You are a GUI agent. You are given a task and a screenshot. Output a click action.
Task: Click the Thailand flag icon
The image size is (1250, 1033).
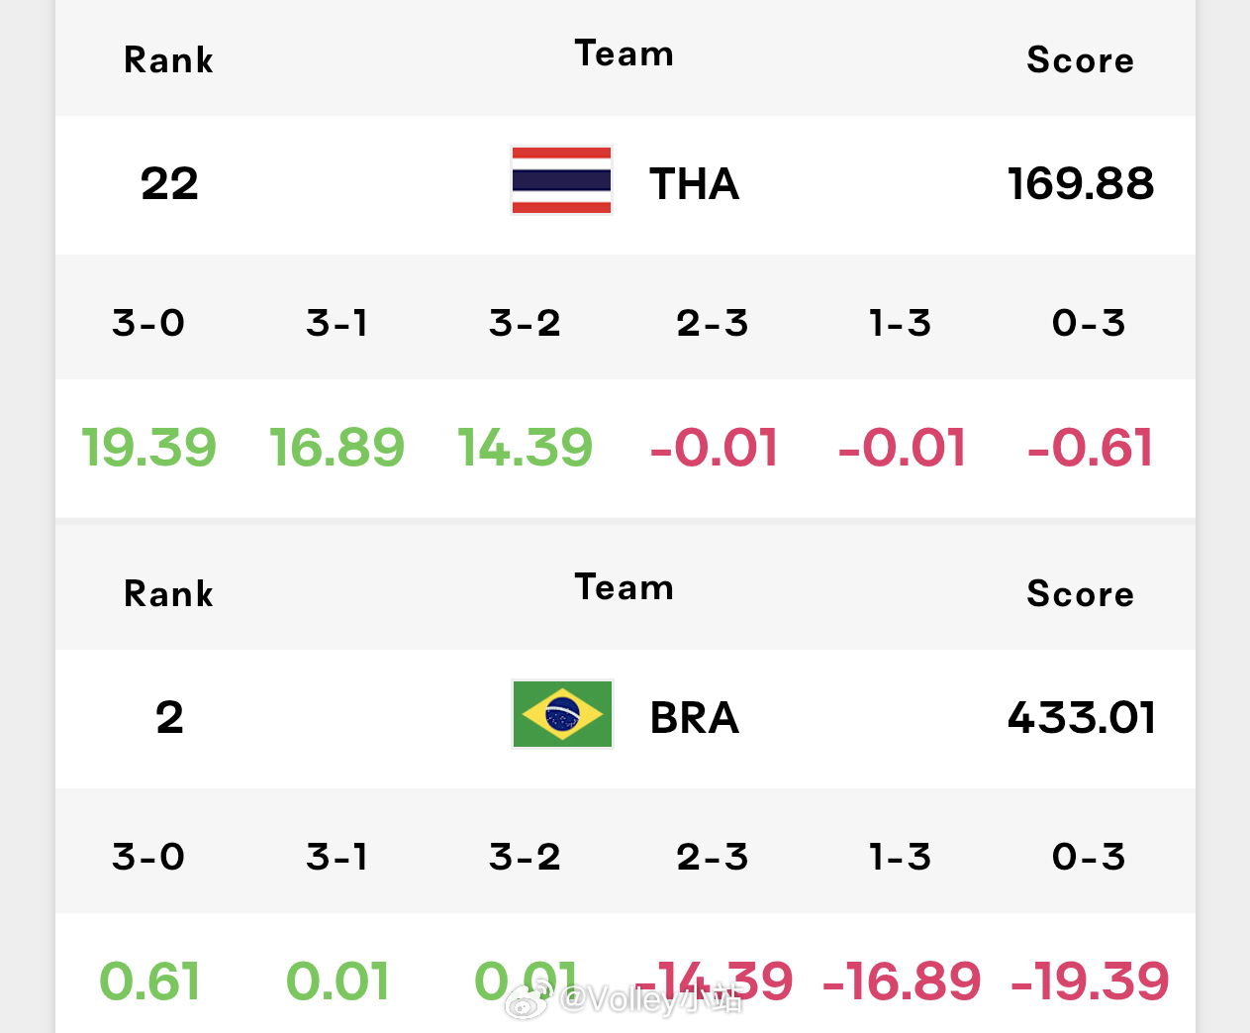click(561, 180)
